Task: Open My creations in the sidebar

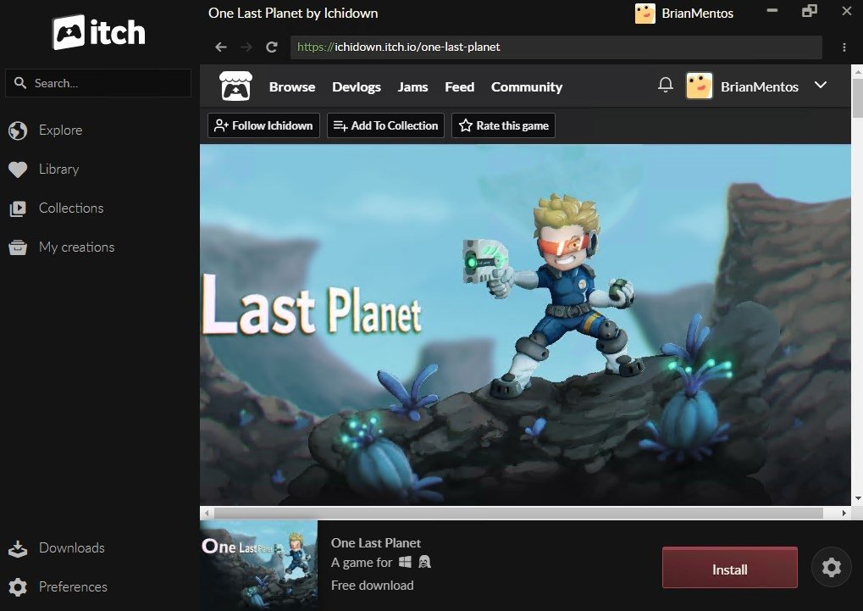Action: [76, 247]
